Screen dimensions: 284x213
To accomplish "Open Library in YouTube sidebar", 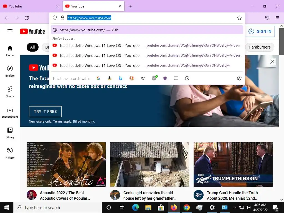I will 10,133.
